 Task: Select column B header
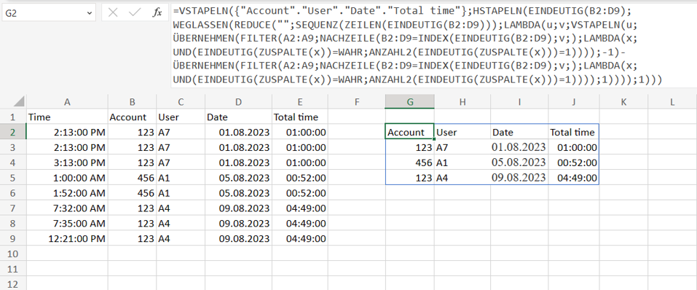pyautogui.click(x=132, y=102)
